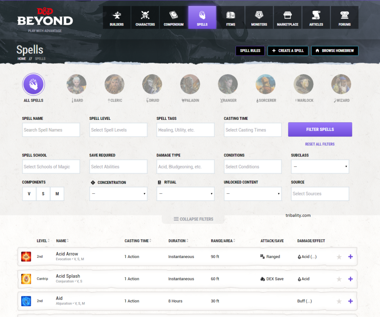Filter by the Sorcerer class portrait

pyautogui.click(x=266, y=84)
